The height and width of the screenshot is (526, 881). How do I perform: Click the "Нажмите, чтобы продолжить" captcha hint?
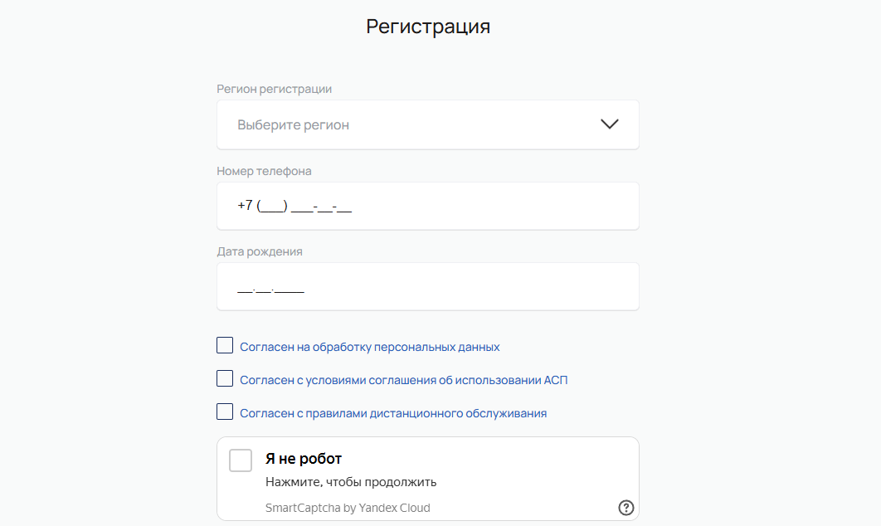click(351, 482)
